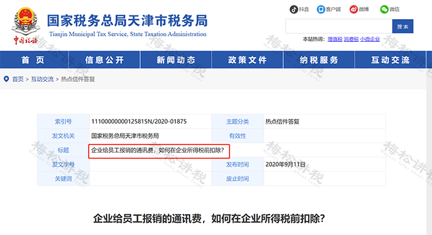This screenshot has width=432, height=235.
Task: Open the Weibo (微博) icon
Action: tap(354, 9)
